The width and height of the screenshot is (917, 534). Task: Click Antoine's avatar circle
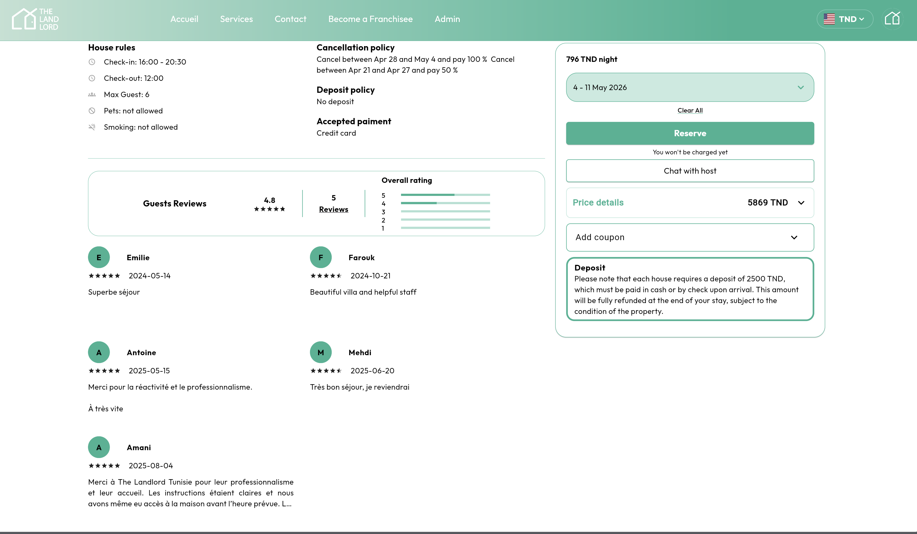click(x=99, y=352)
